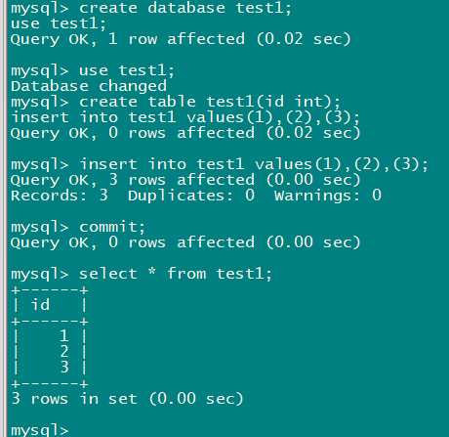This screenshot has height=437, width=449.
Task: Click the 'select * from test1;' query
Action: coord(176,274)
